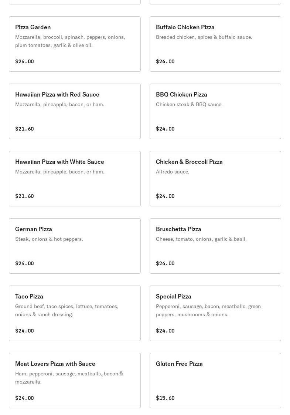This screenshot has width=290, height=415.
Task: Click the $15.60 Gluten Free price
Action: click(165, 398)
